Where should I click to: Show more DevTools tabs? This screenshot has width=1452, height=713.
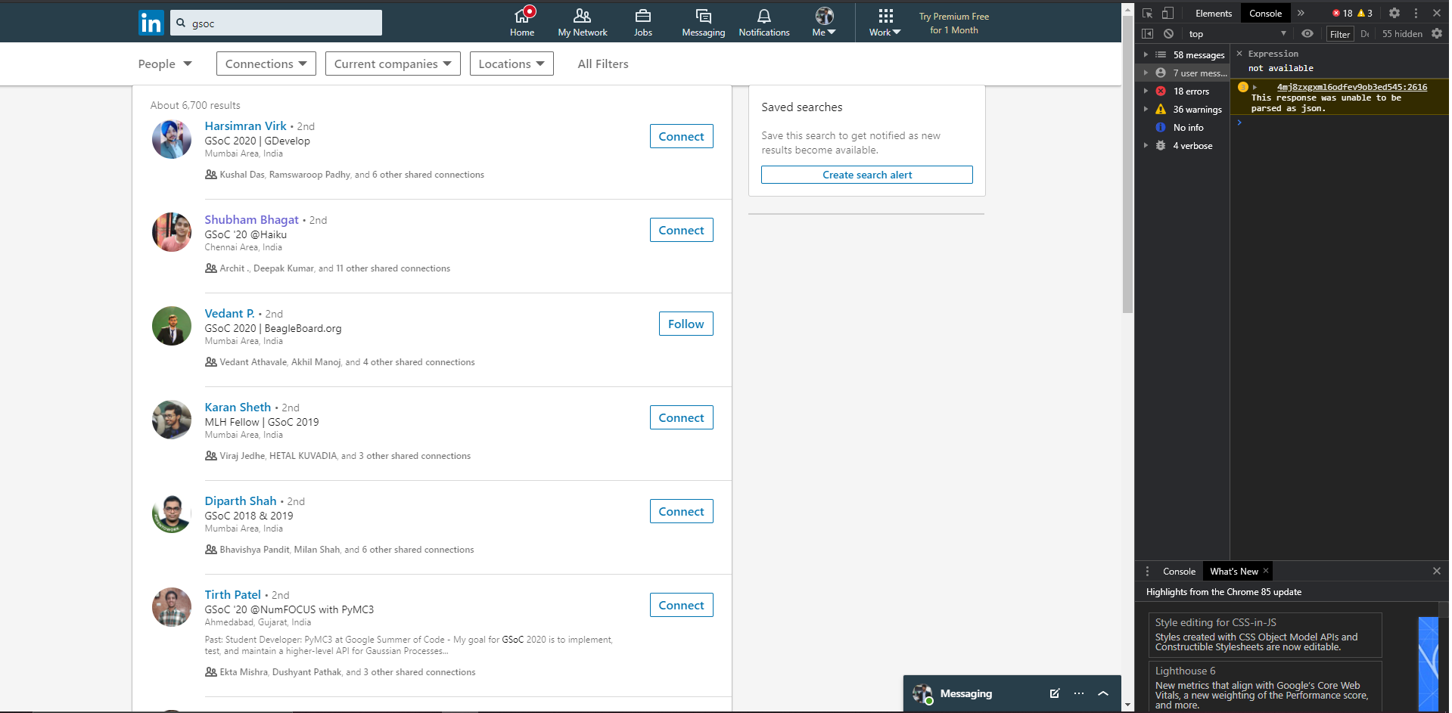[1301, 13]
